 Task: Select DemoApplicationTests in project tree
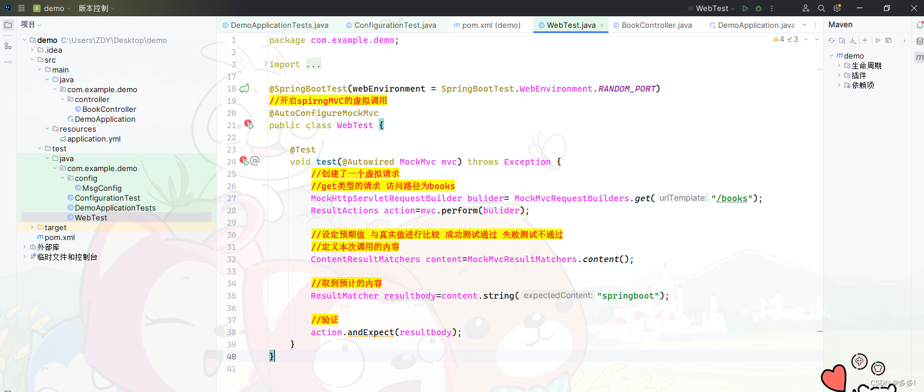115,208
